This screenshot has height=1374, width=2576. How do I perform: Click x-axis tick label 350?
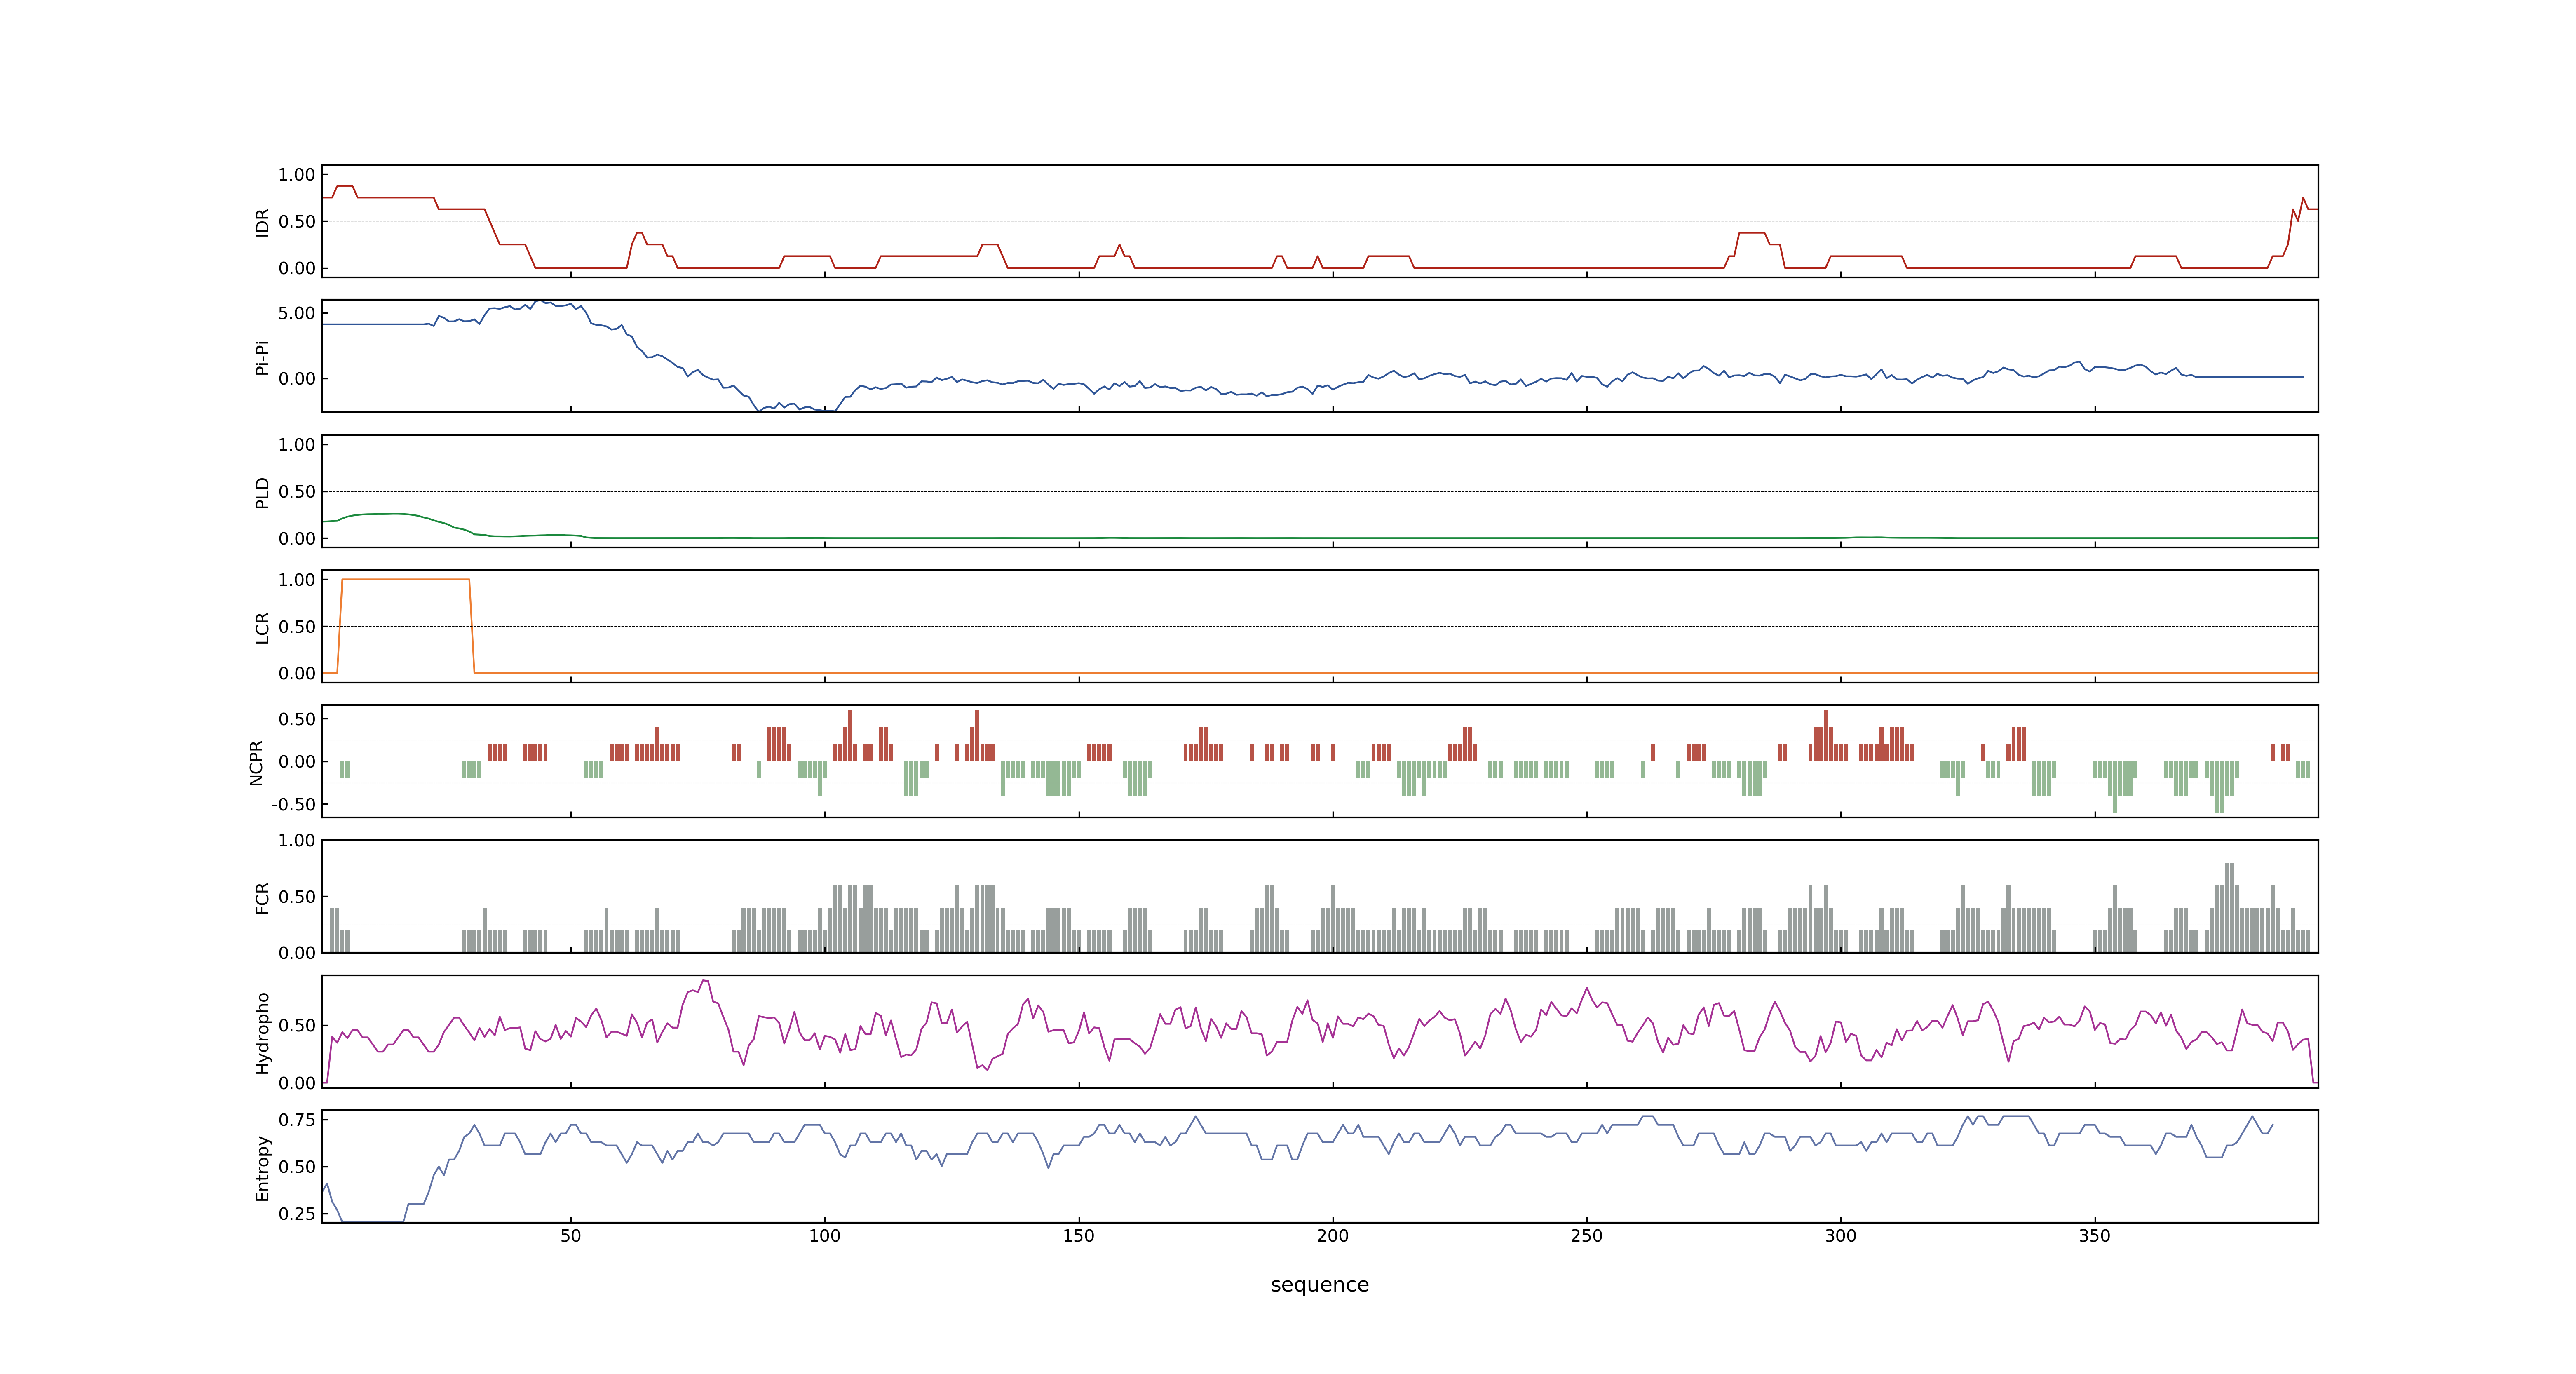[2094, 1236]
